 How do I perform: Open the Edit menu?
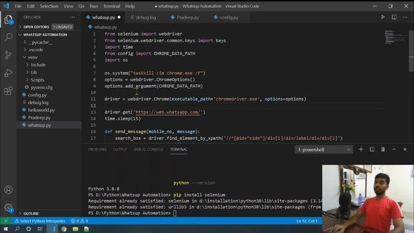[30, 6]
